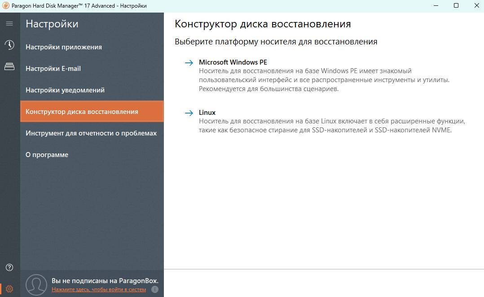Open Настройки уведомлений

coord(92,90)
